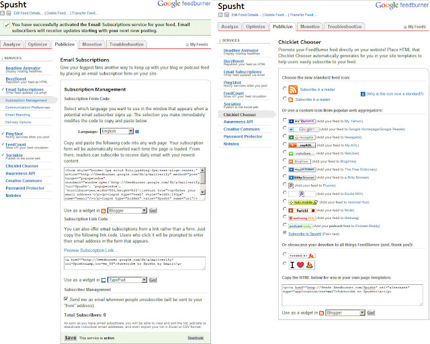Open Password Protector in right window sidebar
The width and height of the screenshot is (430, 344).
click(x=243, y=136)
